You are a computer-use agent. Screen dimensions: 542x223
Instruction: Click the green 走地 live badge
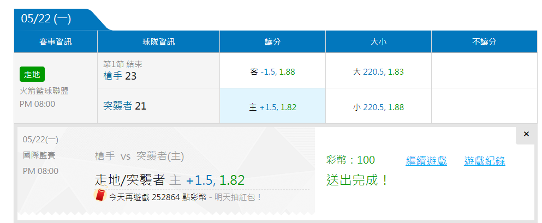tap(32, 74)
